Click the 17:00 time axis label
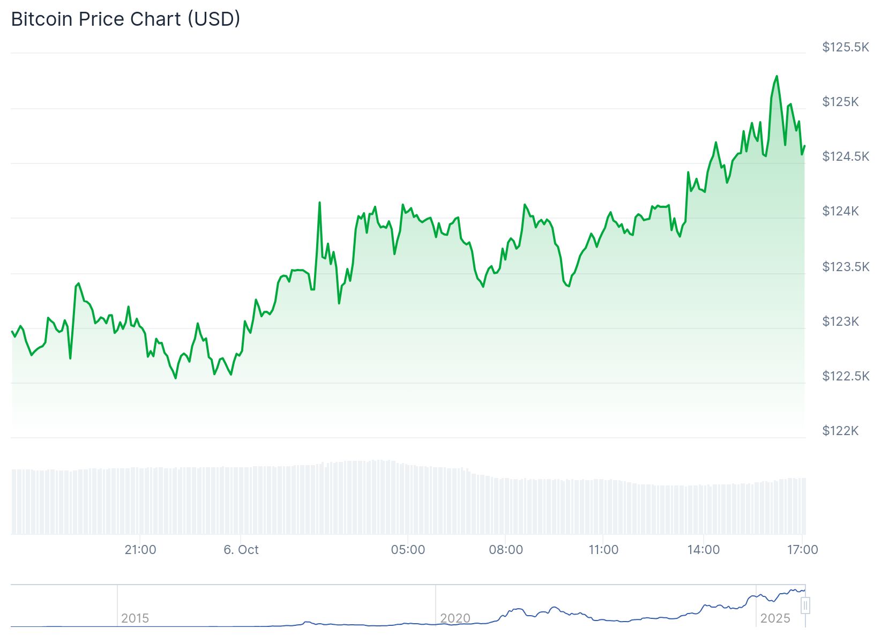The image size is (881, 643). [x=802, y=550]
